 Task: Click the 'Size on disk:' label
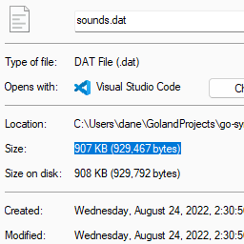33,173
